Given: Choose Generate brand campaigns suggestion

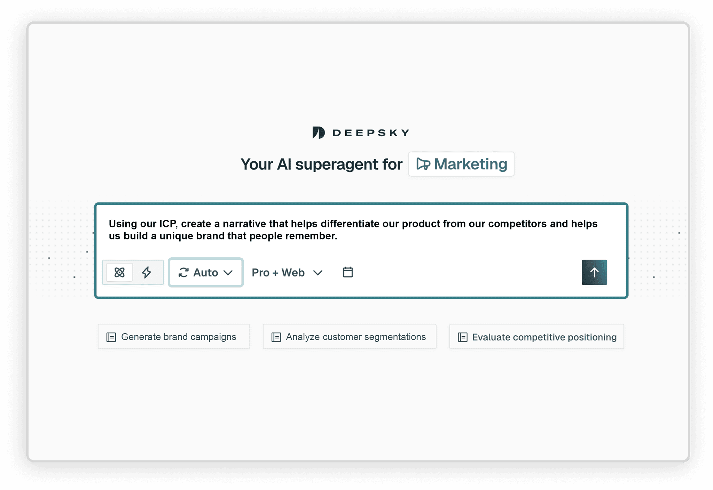Looking at the screenshot, I should [x=178, y=337].
